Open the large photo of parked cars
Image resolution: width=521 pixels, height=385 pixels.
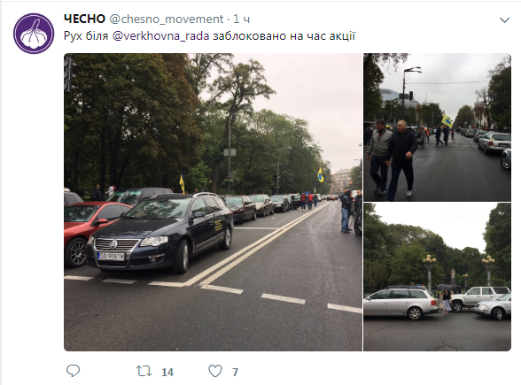213,202
